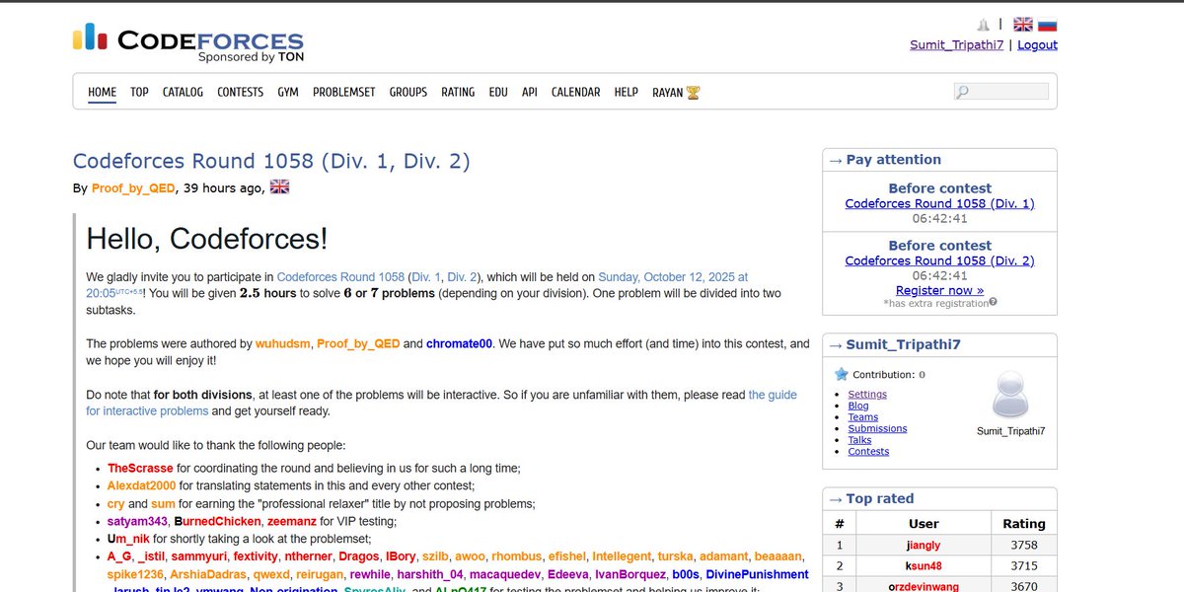Click the Um_nik handle
Screen dimensions: 1184x592
tap(128, 540)
